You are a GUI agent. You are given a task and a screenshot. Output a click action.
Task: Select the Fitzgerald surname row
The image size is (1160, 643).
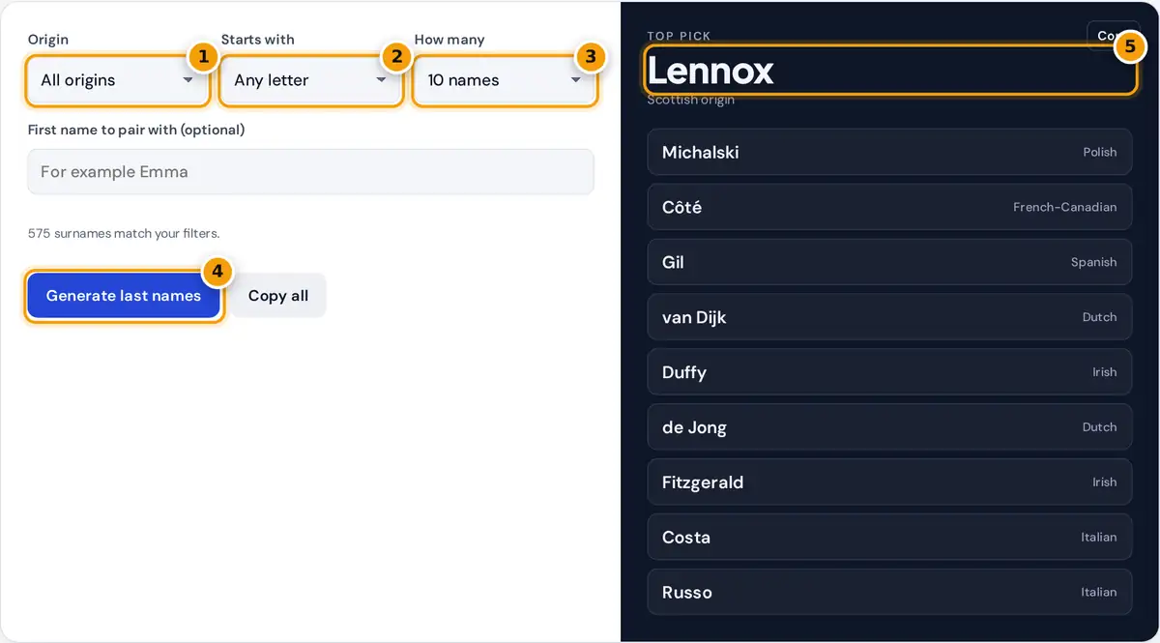click(x=889, y=482)
